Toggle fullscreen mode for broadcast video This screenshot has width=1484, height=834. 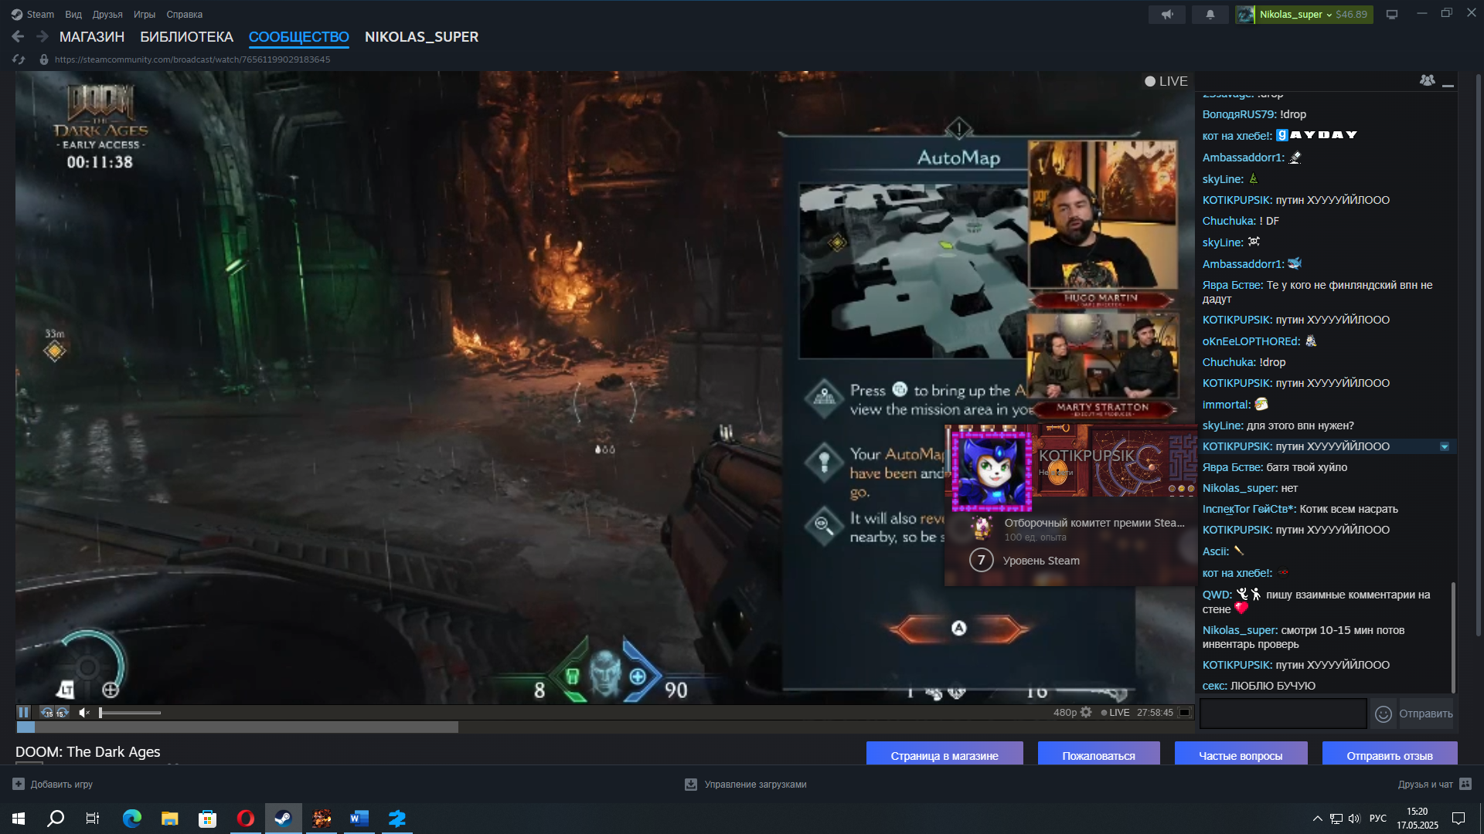[1184, 712]
